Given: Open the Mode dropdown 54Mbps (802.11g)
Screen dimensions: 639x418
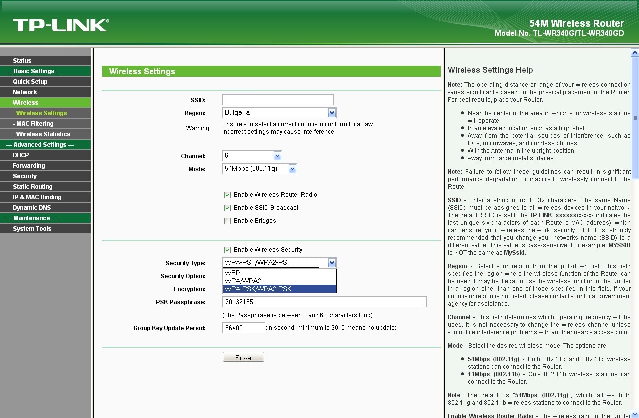Looking at the screenshot, I should click(x=259, y=169).
